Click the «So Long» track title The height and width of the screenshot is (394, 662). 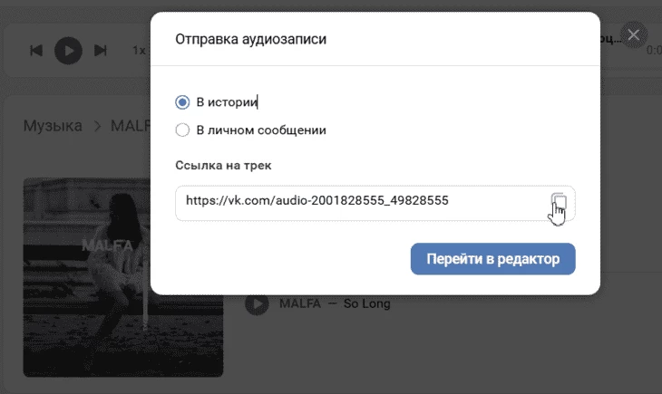tap(366, 303)
